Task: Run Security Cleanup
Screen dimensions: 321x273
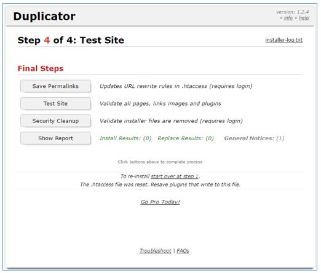Action: coord(55,121)
